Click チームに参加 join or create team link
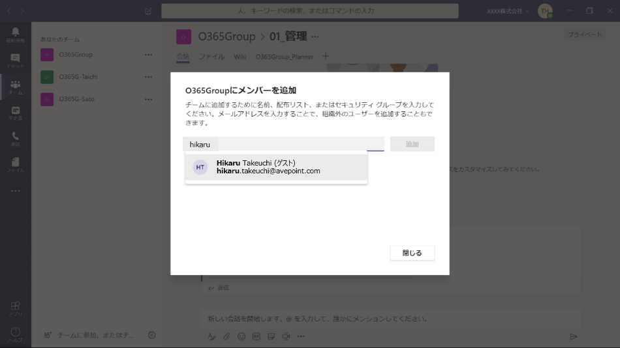This screenshot has height=348, width=620. (x=95, y=335)
